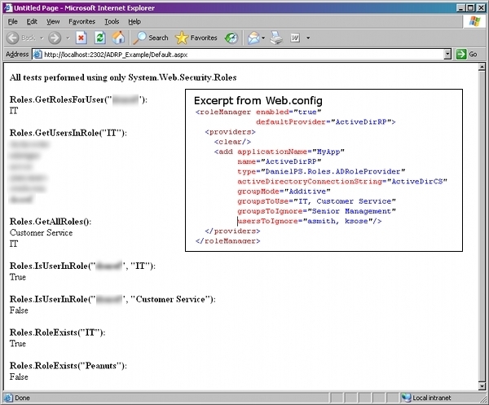Click the Windows flag logo throbber

(x=474, y=21)
